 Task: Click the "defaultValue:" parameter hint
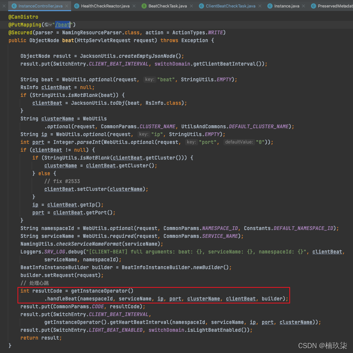(x=239, y=142)
